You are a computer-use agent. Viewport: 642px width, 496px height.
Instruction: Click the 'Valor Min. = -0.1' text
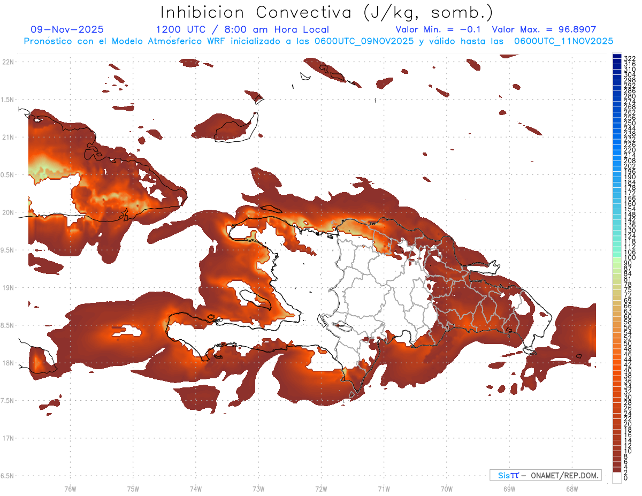coord(438,29)
